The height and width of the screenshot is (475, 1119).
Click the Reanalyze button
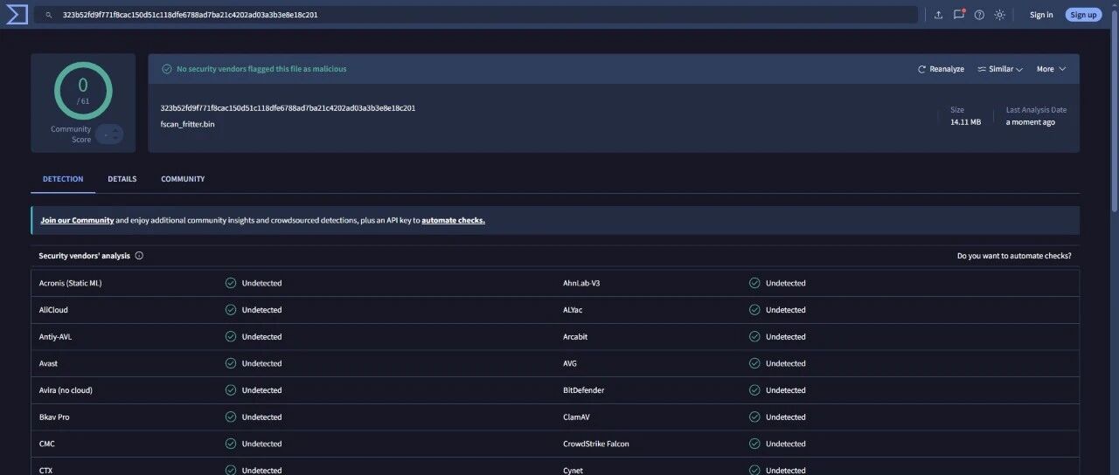(941, 69)
